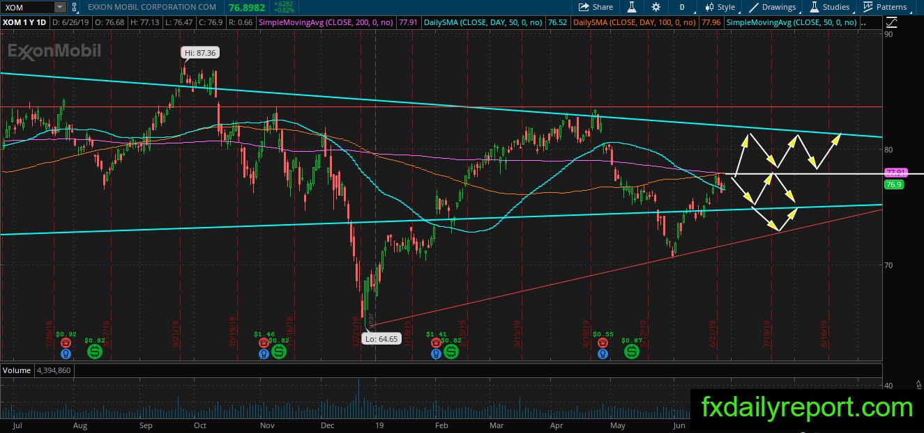Viewport: 924px width, 433px height.
Task: Open chart settings gear icon
Action: coord(656,7)
